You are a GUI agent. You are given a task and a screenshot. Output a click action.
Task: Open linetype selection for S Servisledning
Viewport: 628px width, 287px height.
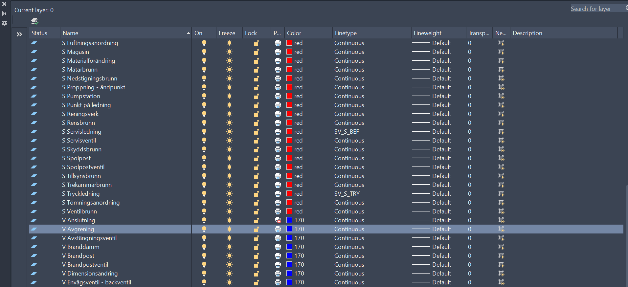pyautogui.click(x=346, y=132)
